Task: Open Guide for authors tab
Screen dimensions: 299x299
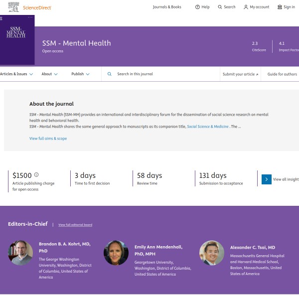Action: coord(282,74)
